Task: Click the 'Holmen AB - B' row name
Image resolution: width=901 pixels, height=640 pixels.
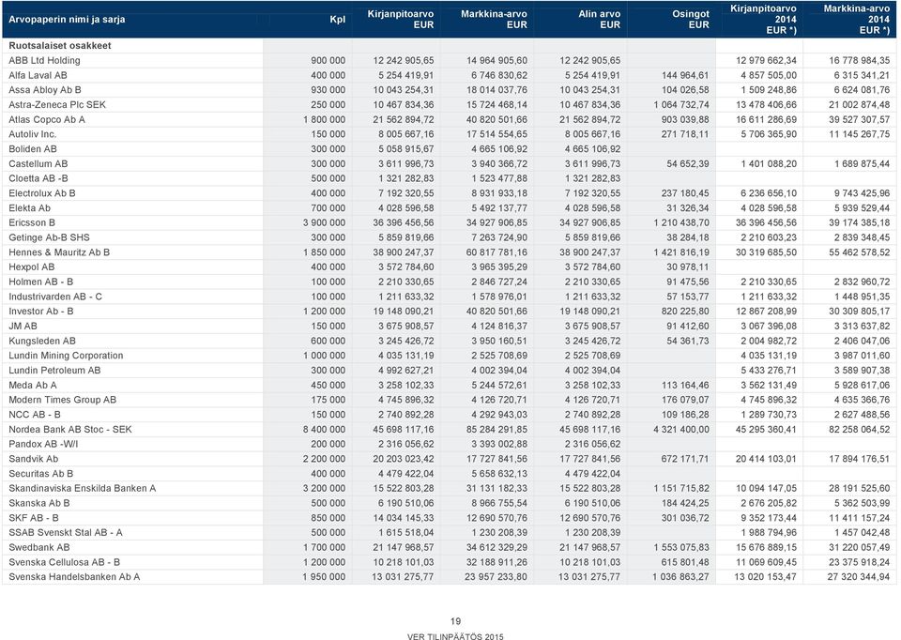Action: coord(40,282)
